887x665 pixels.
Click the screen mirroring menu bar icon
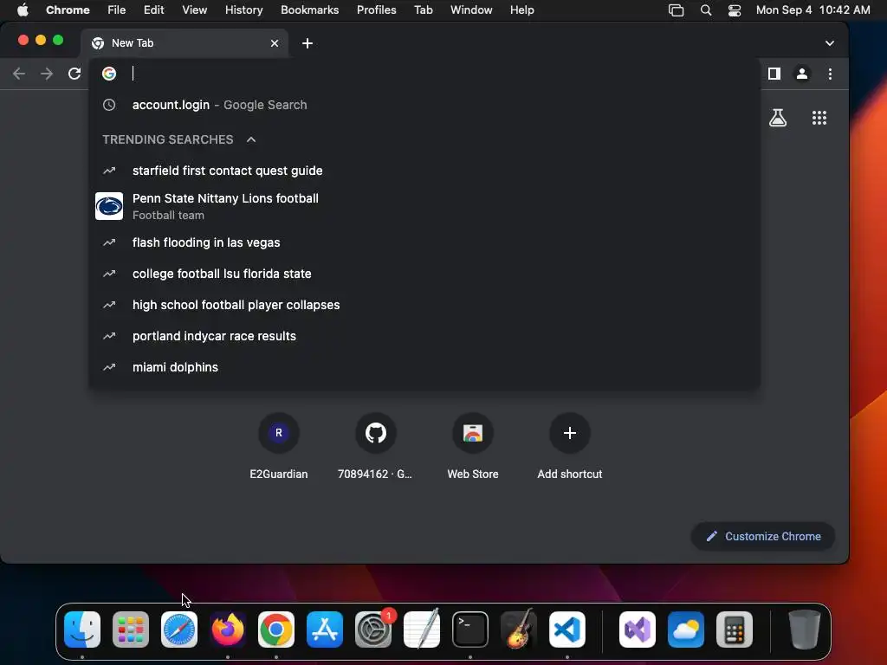click(676, 10)
